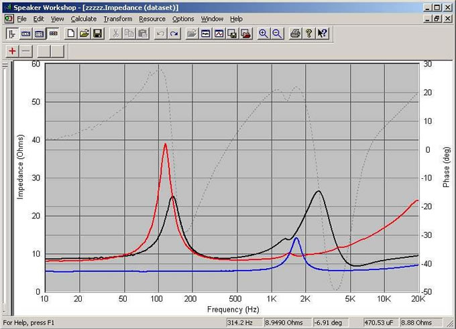456x329 pixels.
Task: Click the Zoom Out magnifier icon
Action: pyautogui.click(x=277, y=33)
